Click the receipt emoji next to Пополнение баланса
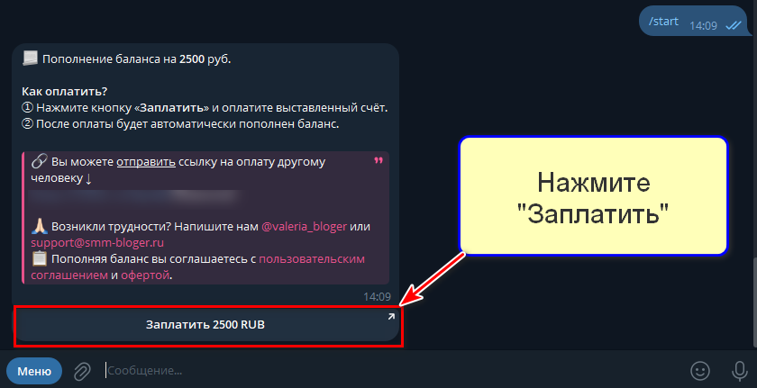The width and height of the screenshot is (757, 388). (x=30, y=59)
